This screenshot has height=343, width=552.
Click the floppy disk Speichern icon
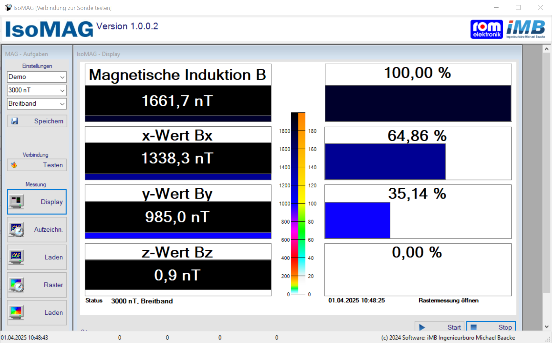(x=15, y=121)
